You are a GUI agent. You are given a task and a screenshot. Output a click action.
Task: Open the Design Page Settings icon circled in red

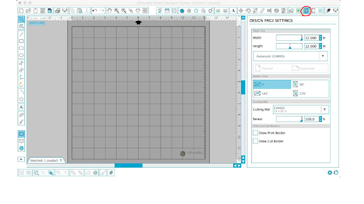point(306,11)
